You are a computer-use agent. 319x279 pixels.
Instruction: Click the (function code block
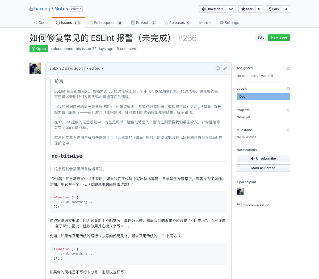(x=138, y=254)
